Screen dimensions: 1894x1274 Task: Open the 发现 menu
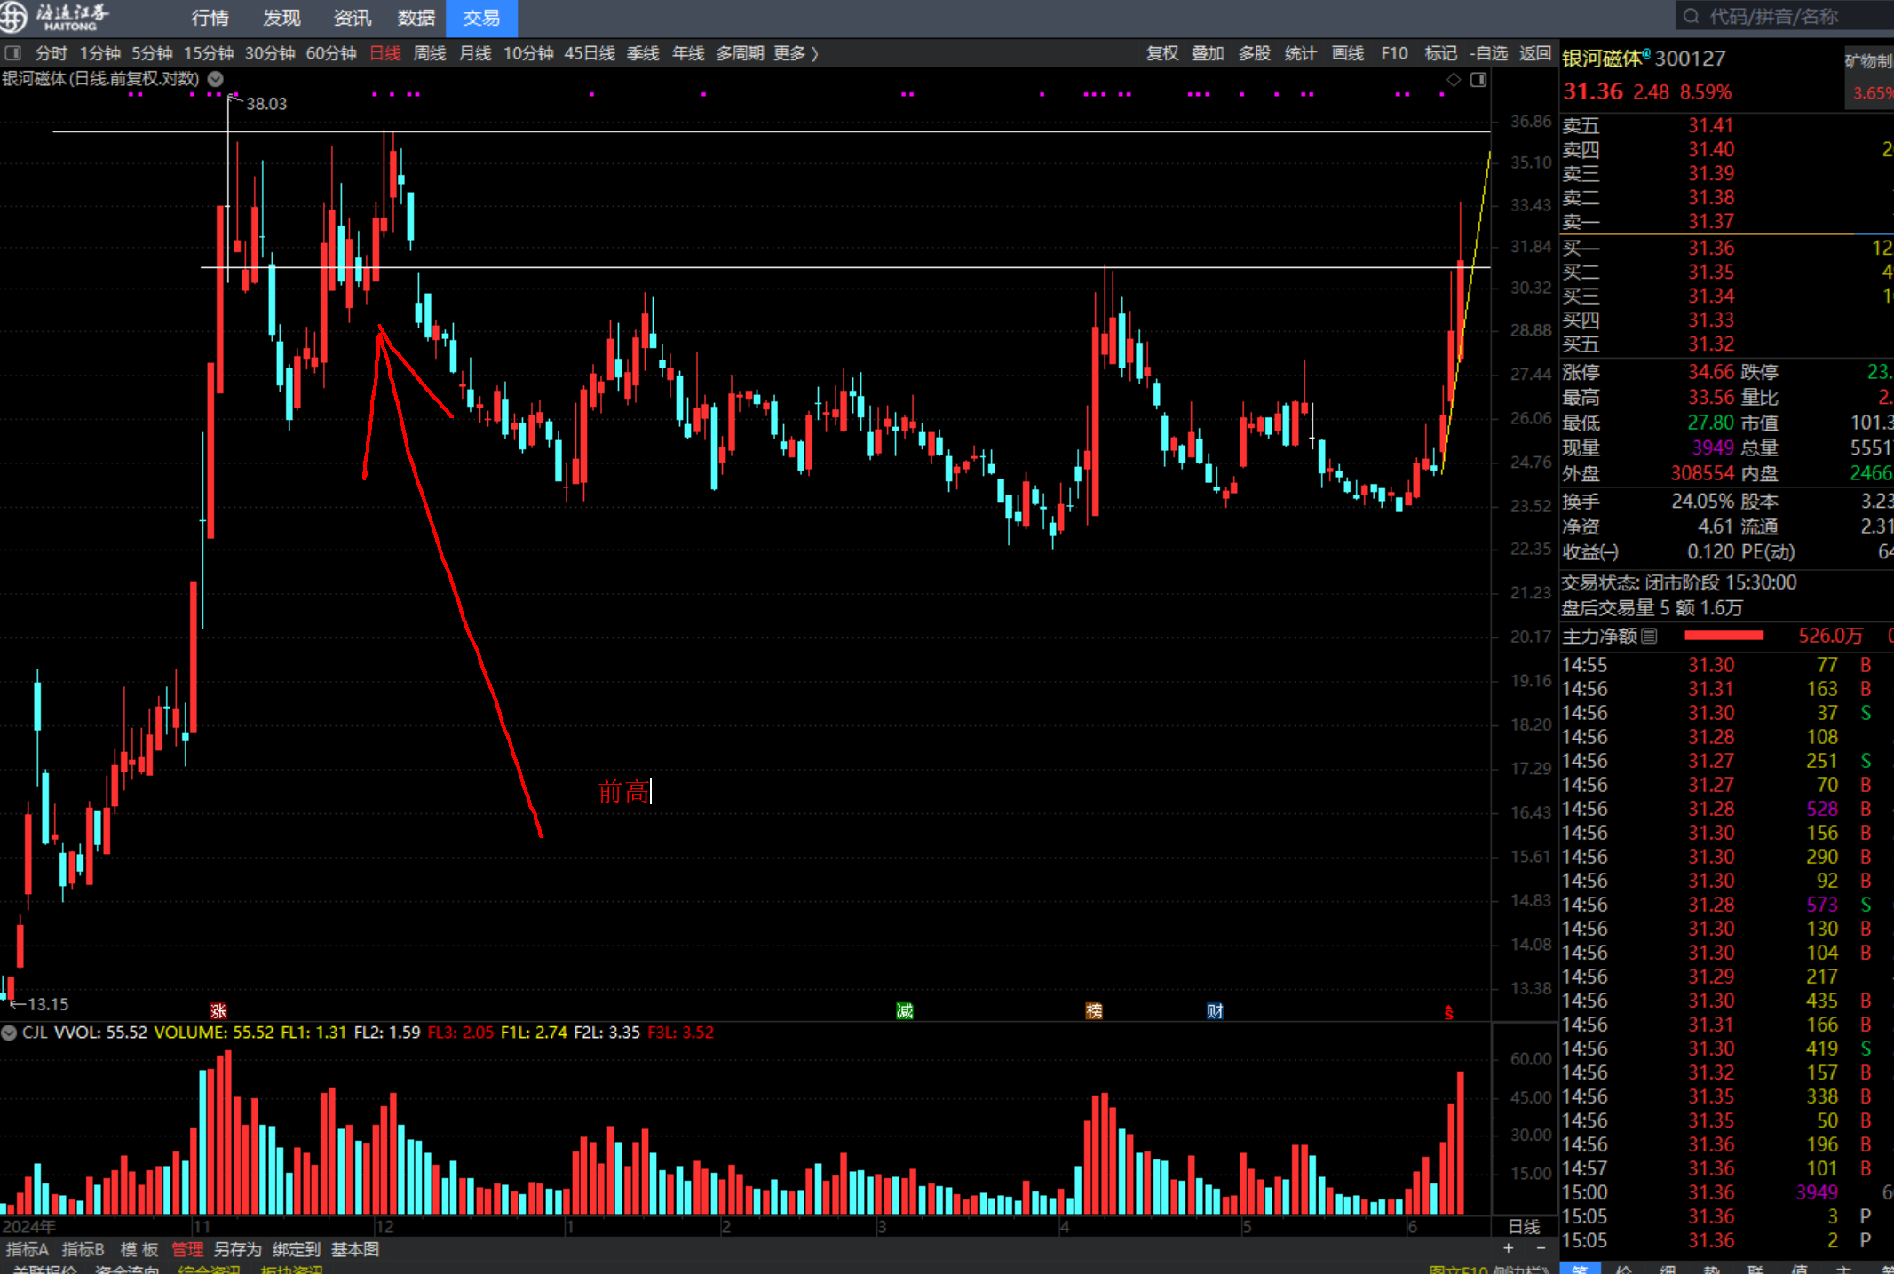281,18
